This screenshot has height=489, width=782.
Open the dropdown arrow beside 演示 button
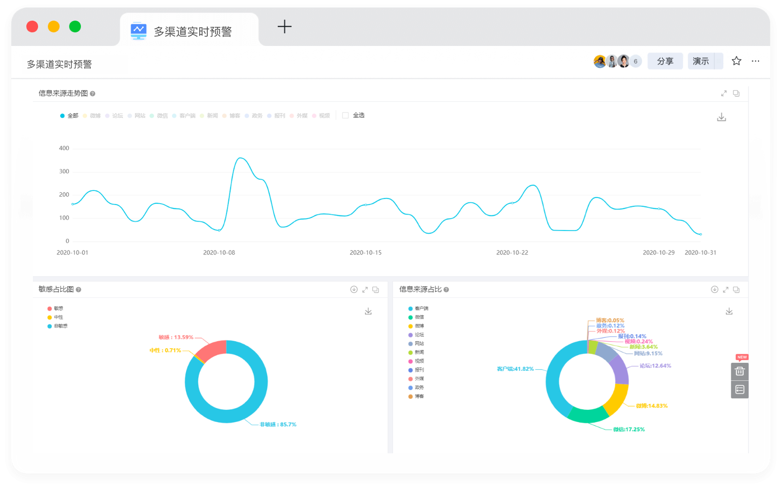click(719, 61)
